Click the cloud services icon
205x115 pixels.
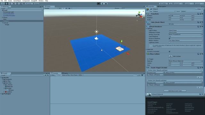point(171,4)
